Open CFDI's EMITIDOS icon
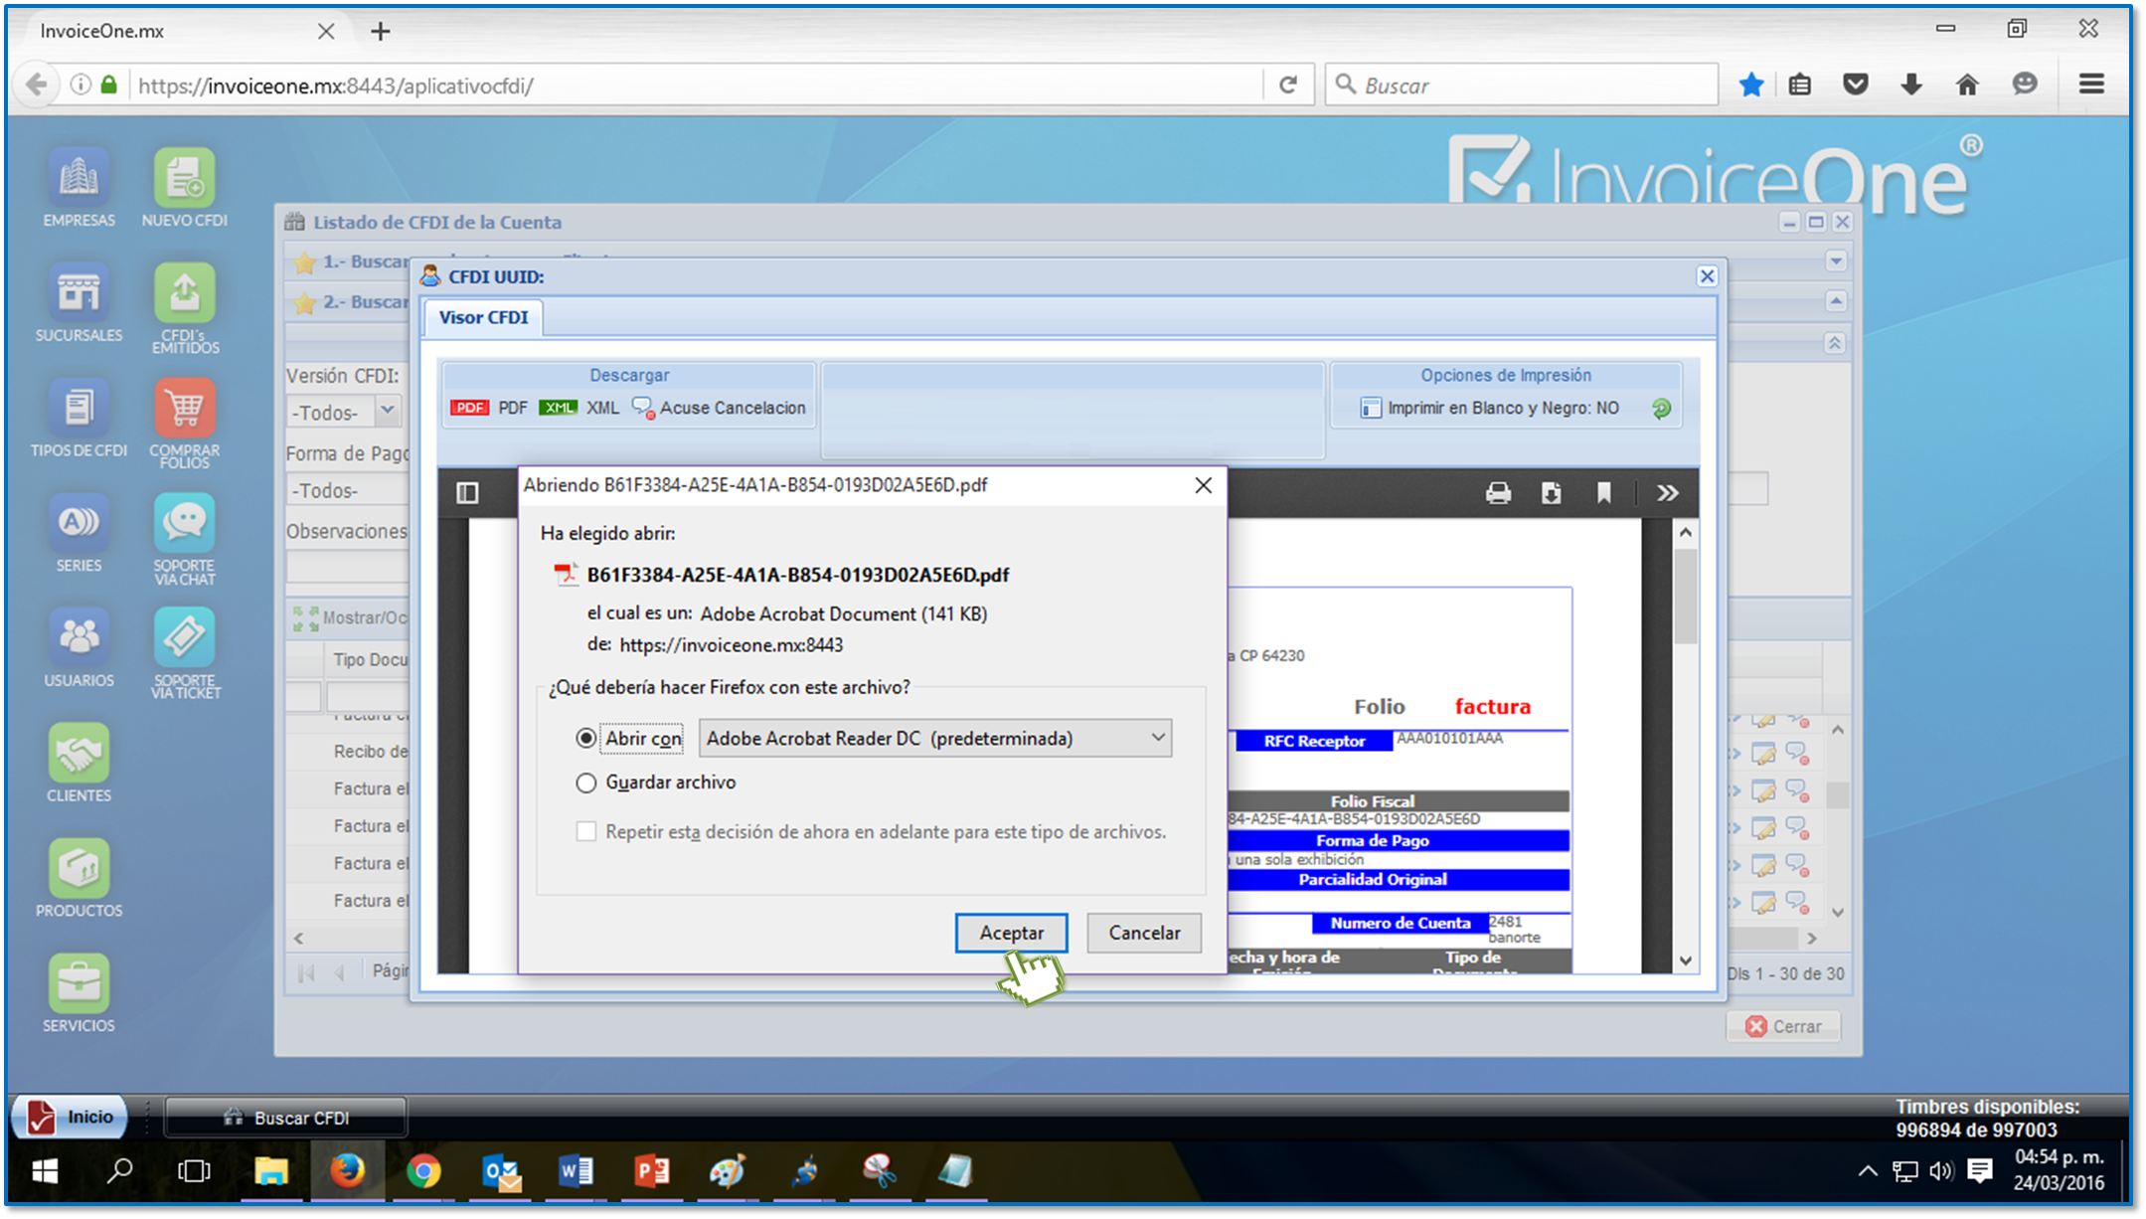The width and height of the screenshot is (2146, 1219). click(185, 308)
